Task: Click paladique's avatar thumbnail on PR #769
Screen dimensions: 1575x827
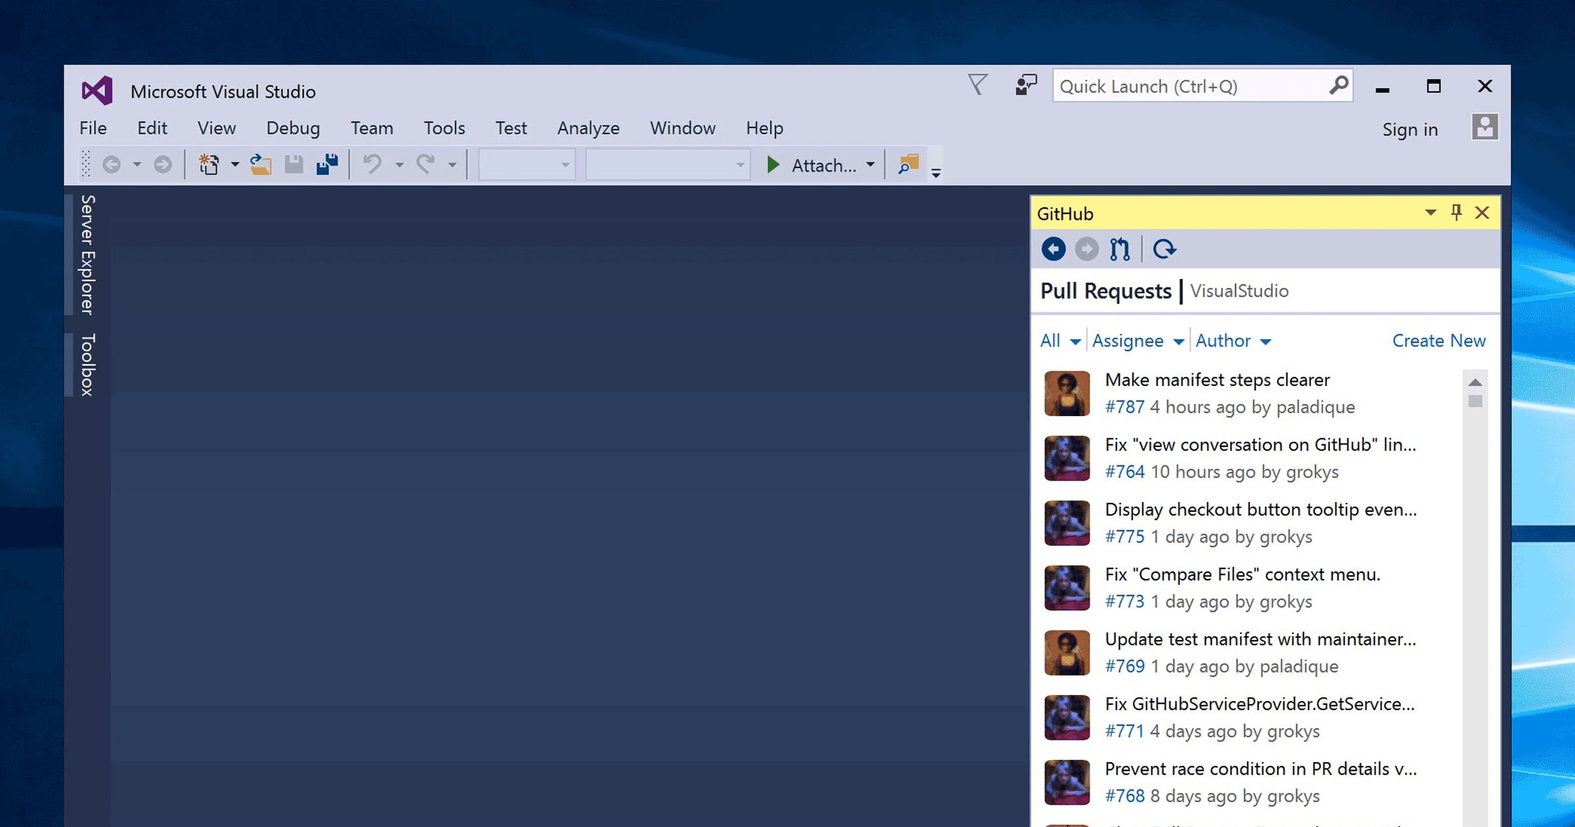Action: tap(1066, 652)
